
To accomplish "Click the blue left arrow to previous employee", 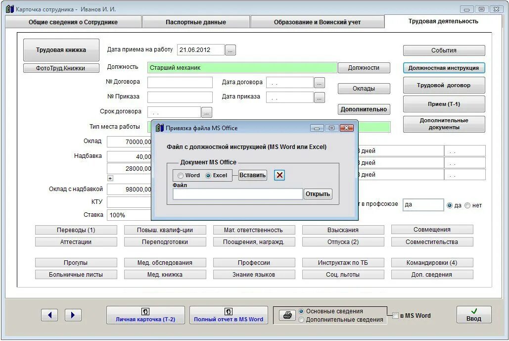I will 49,315.
